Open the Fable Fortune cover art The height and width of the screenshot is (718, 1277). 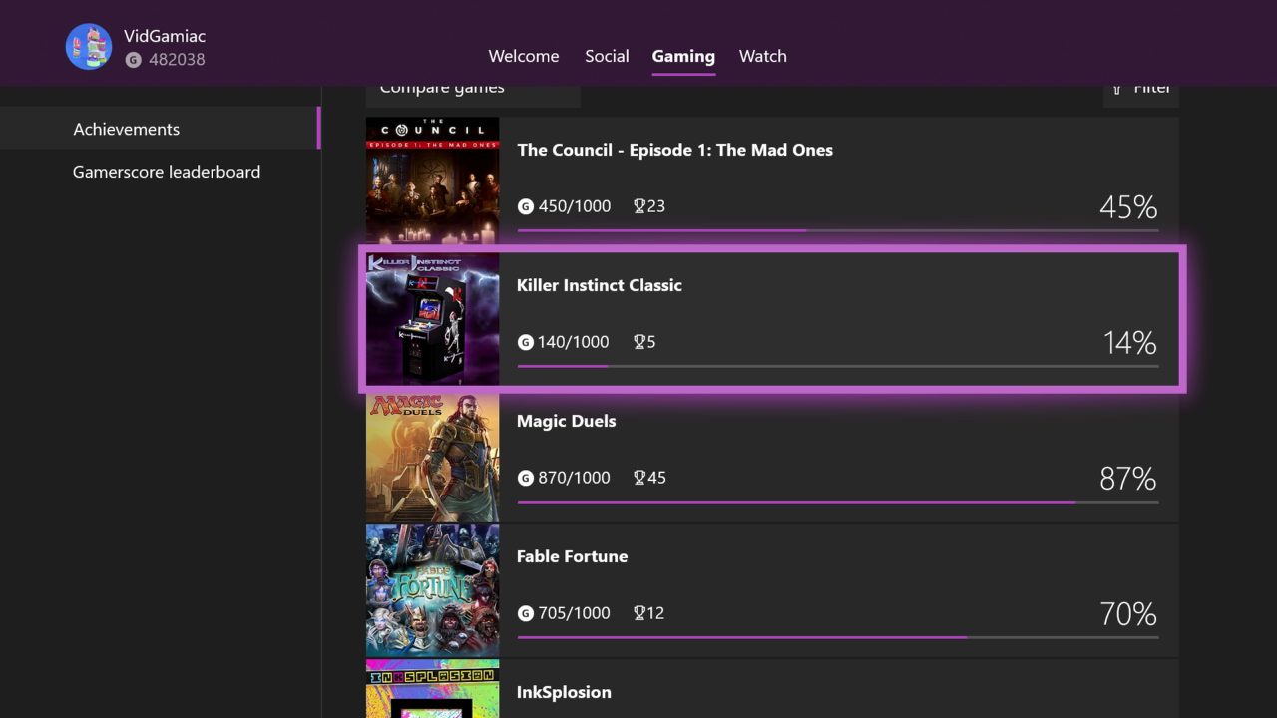[432, 590]
